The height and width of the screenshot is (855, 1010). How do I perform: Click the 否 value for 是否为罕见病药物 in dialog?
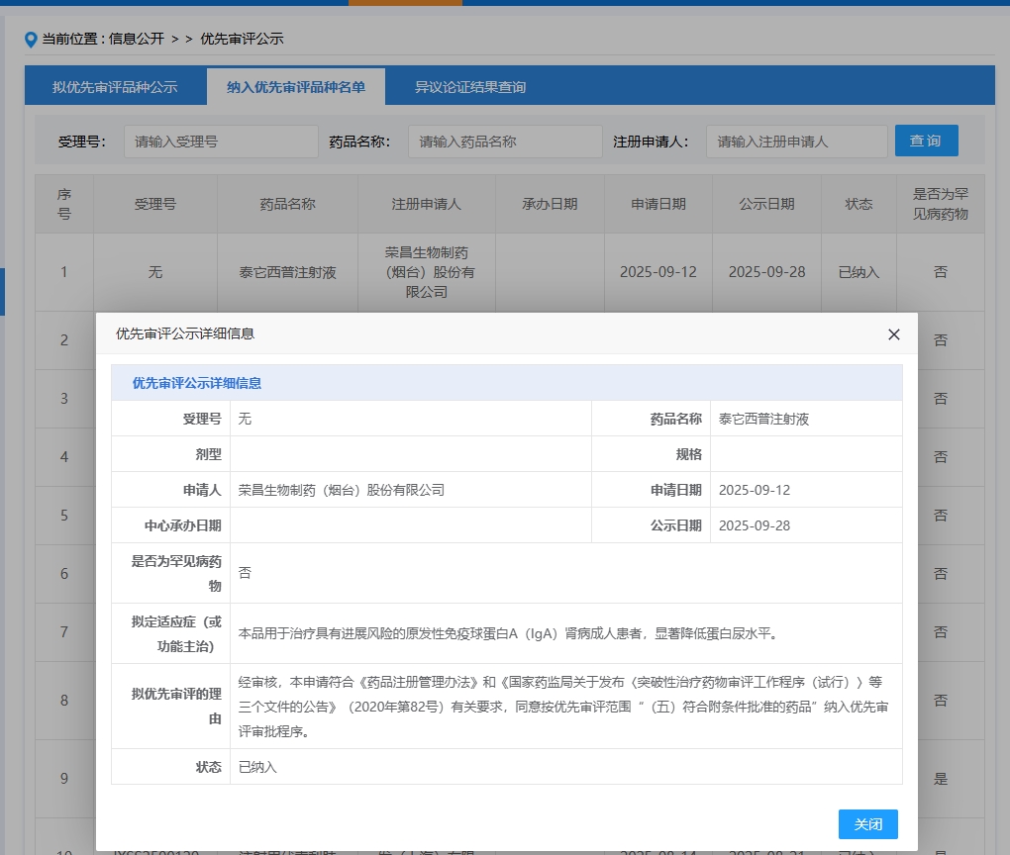pyautogui.click(x=245, y=573)
